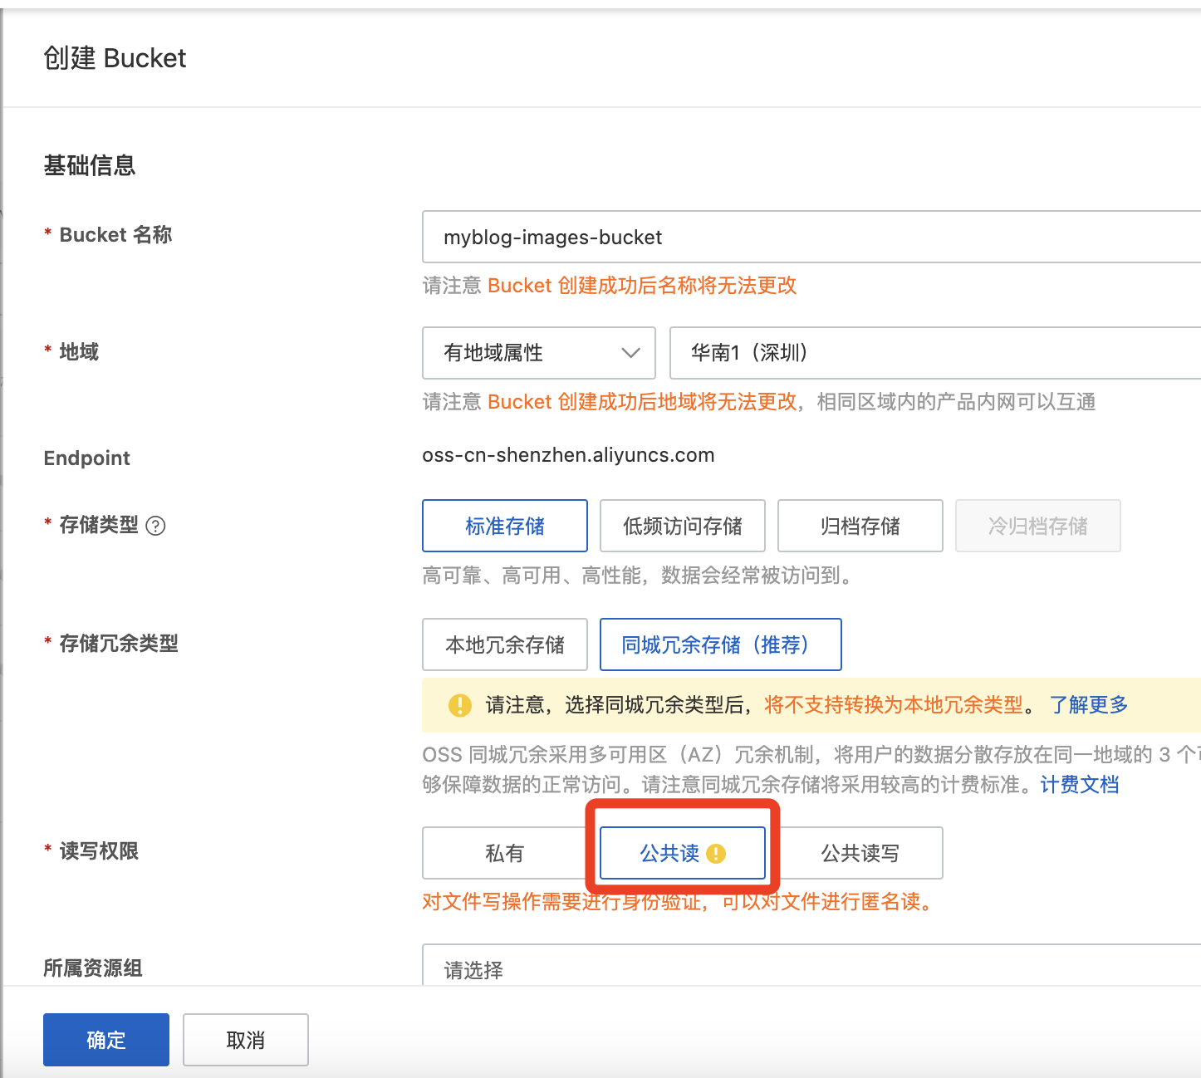Click the warning icon in the yellow notice
Image resolution: width=1201 pixels, height=1078 pixels.
[459, 705]
